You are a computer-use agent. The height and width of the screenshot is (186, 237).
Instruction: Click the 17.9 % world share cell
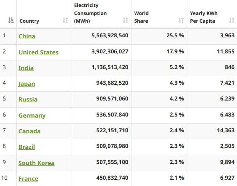[x=175, y=51]
